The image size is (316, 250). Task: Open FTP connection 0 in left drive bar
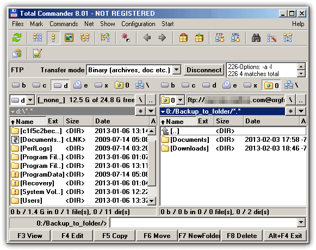(122, 85)
